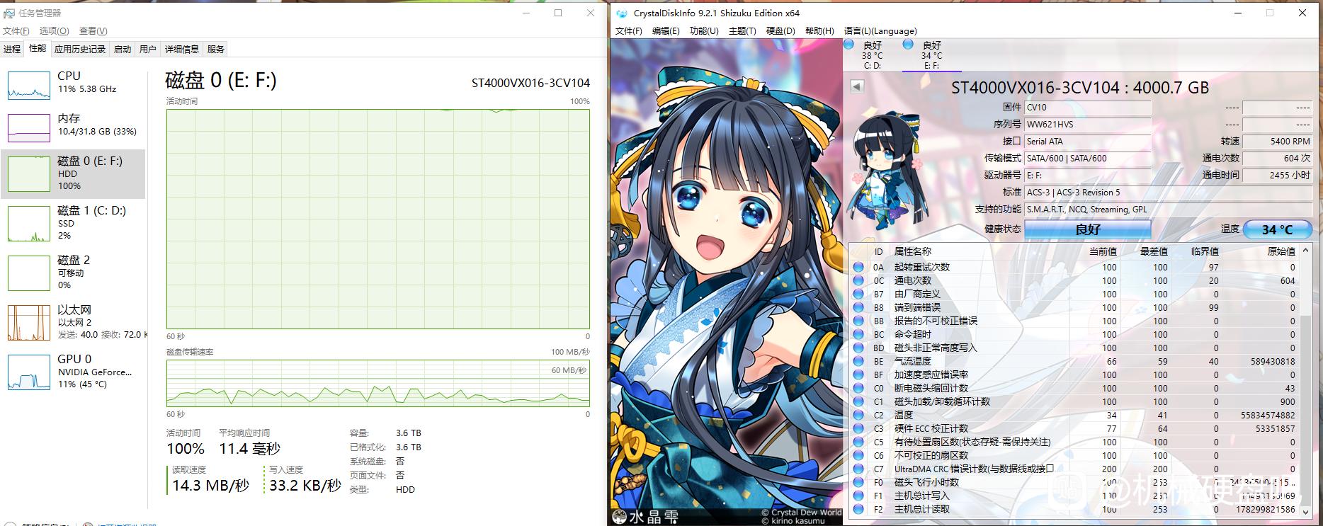Click the 良好 health status button
This screenshot has width=1323, height=526.
click(x=1088, y=229)
